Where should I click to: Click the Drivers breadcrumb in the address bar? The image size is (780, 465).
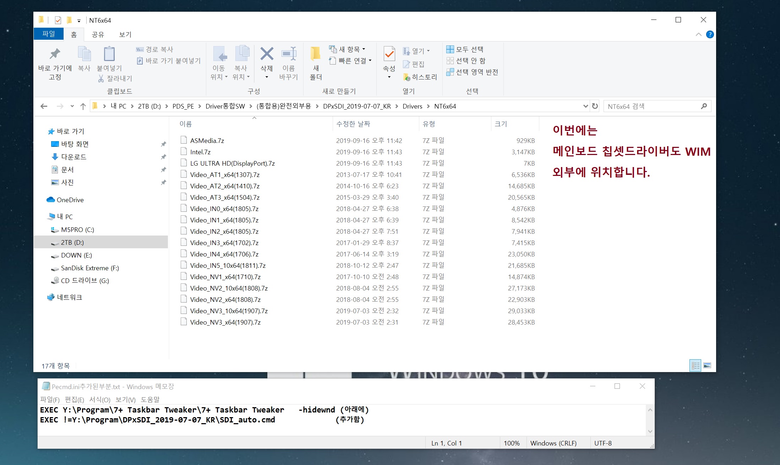412,106
